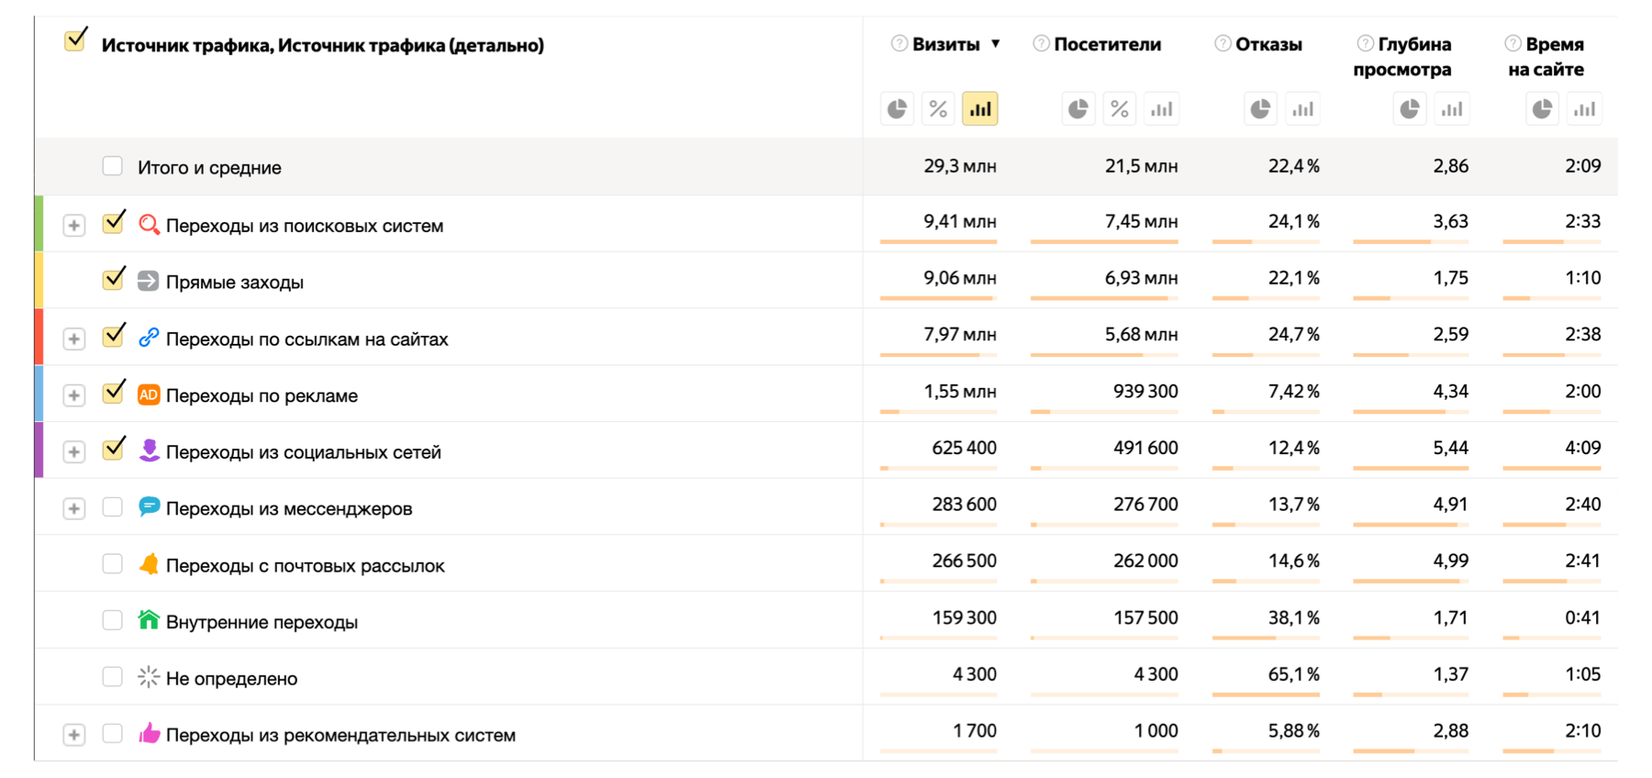The width and height of the screenshot is (1652, 778).
Task: Click the Визиты sort arrow
Action: click(995, 44)
